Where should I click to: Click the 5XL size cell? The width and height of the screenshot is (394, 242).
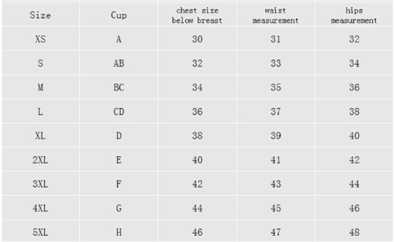(x=40, y=232)
